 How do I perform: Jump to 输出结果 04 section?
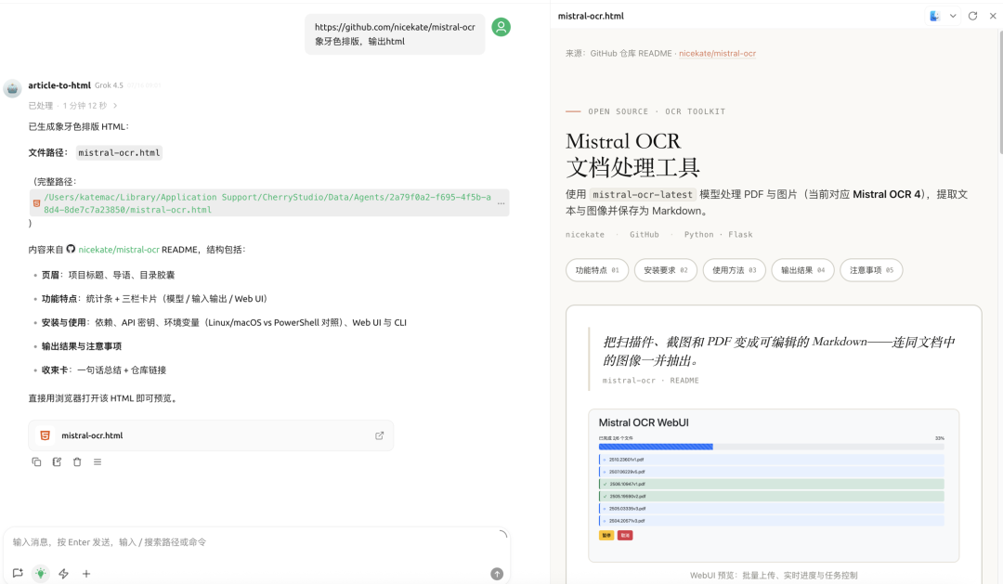point(802,270)
